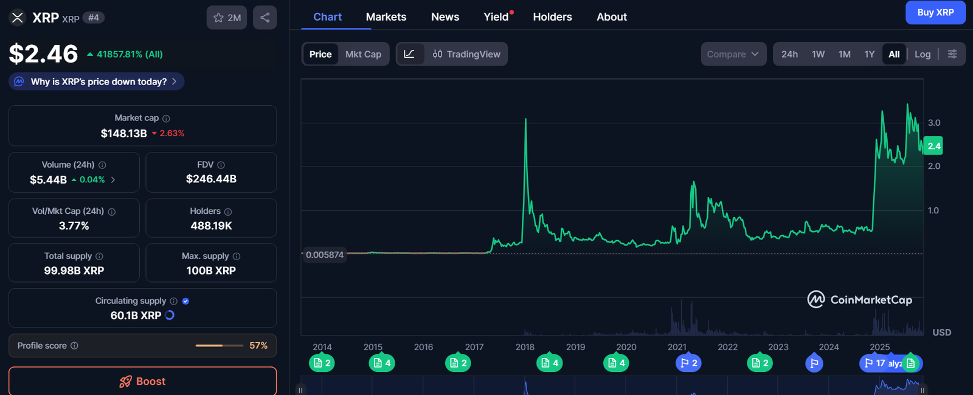The image size is (973, 395).
Task: Expand 'Why is XRP's price down today?'
Action: point(97,81)
